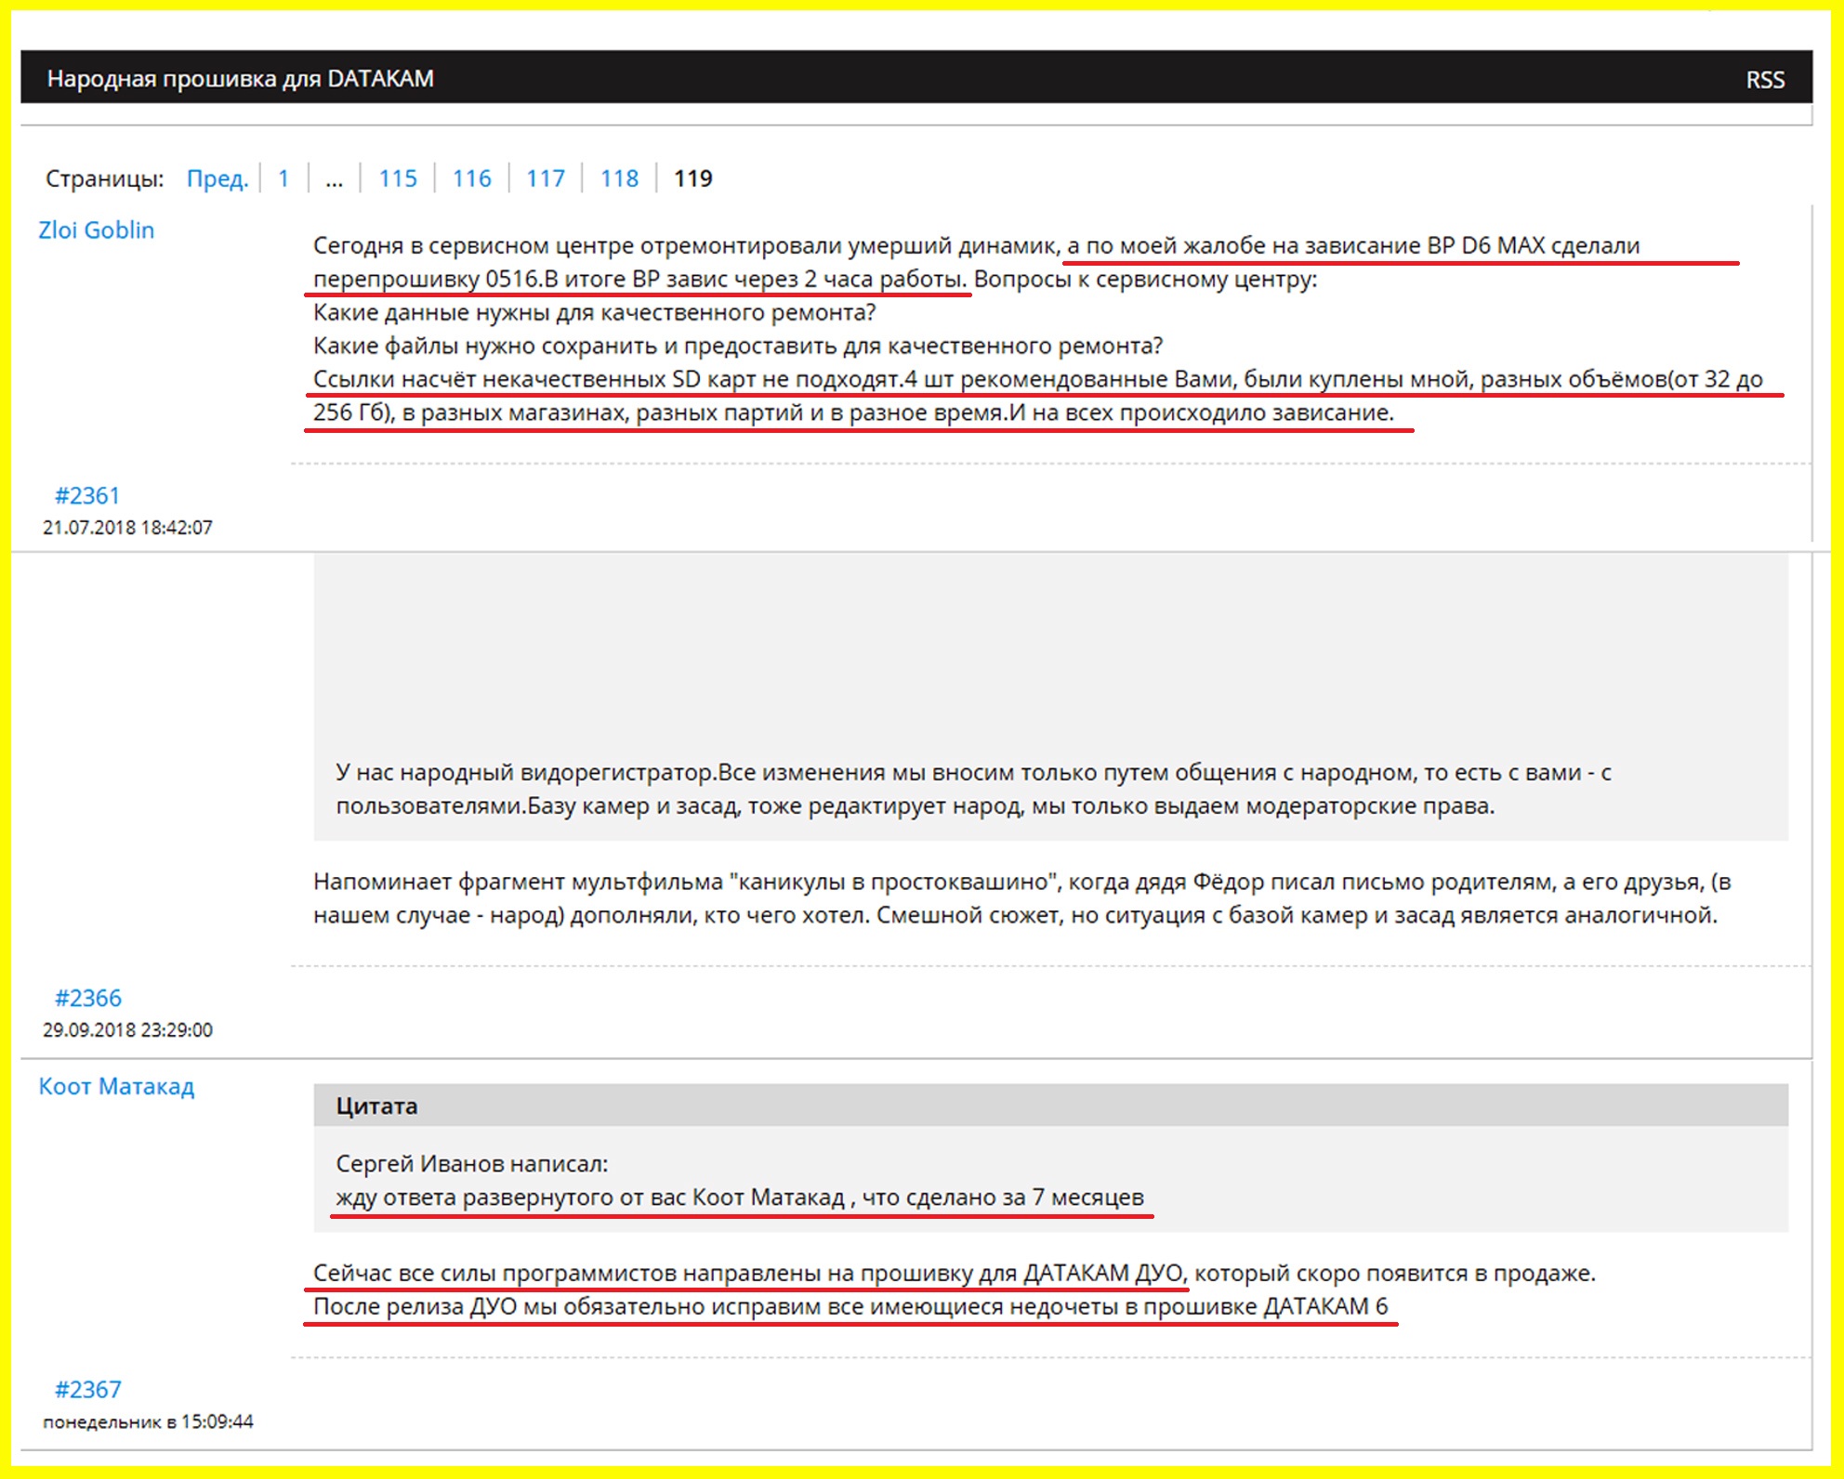Image resolution: width=1844 pixels, height=1479 pixels.
Task: Click the thread title Народная прошивка для DATAKAM
Action: point(241,79)
